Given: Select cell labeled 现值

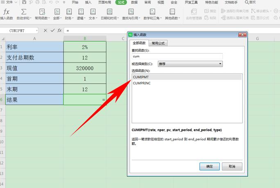Looking at the screenshot, I should (x=34, y=68).
